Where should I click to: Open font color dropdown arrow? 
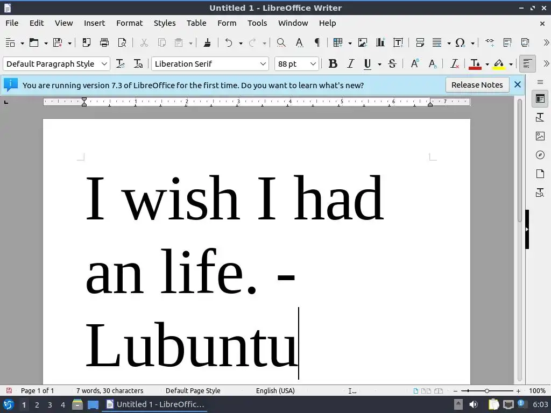tap(487, 65)
